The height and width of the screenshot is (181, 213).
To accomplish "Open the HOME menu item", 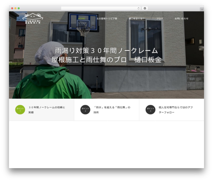I will click(x=81, y=18).
